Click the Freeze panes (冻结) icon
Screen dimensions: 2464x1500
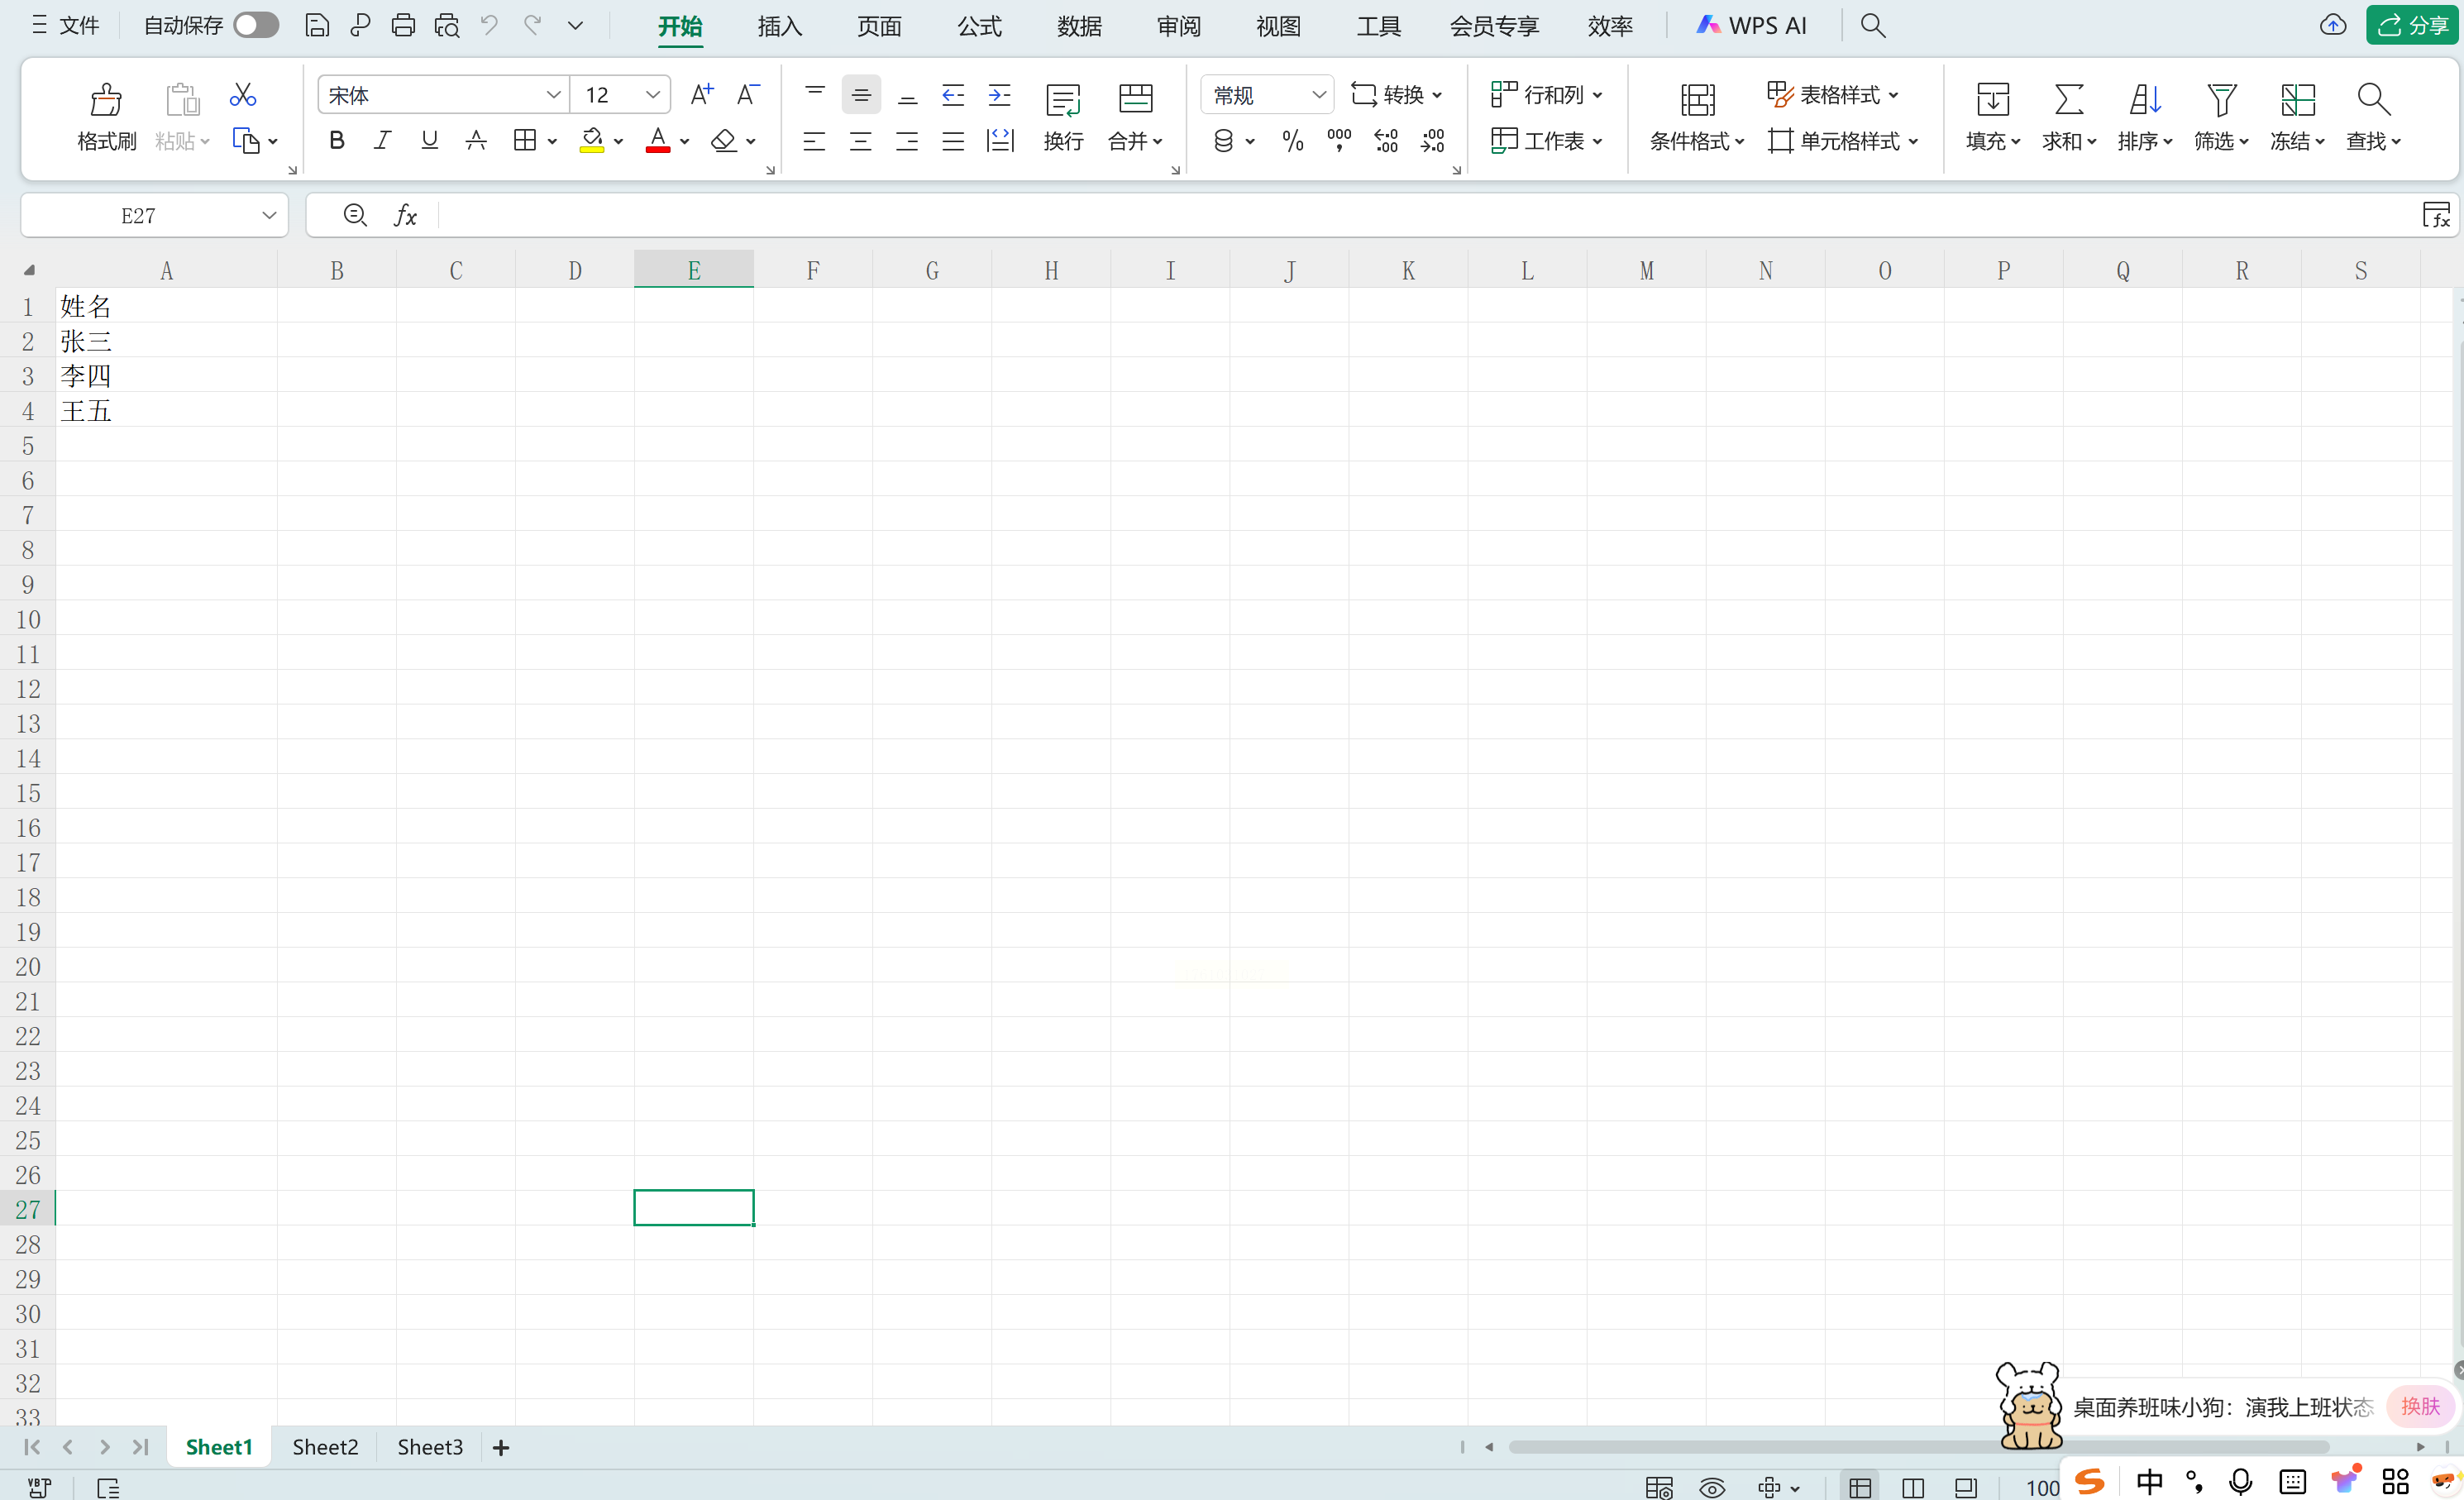click(2297, 100)
